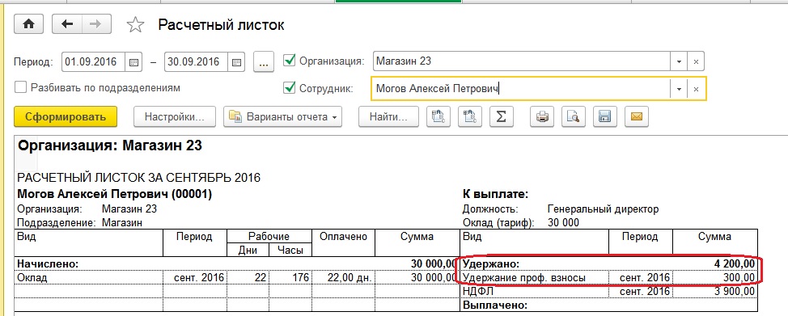Enable Разбивать по подразделениям checkbox
The width and height of the screenshot is (788, 316).
point(20,87)
